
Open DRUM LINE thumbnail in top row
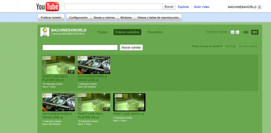(94, 65)
